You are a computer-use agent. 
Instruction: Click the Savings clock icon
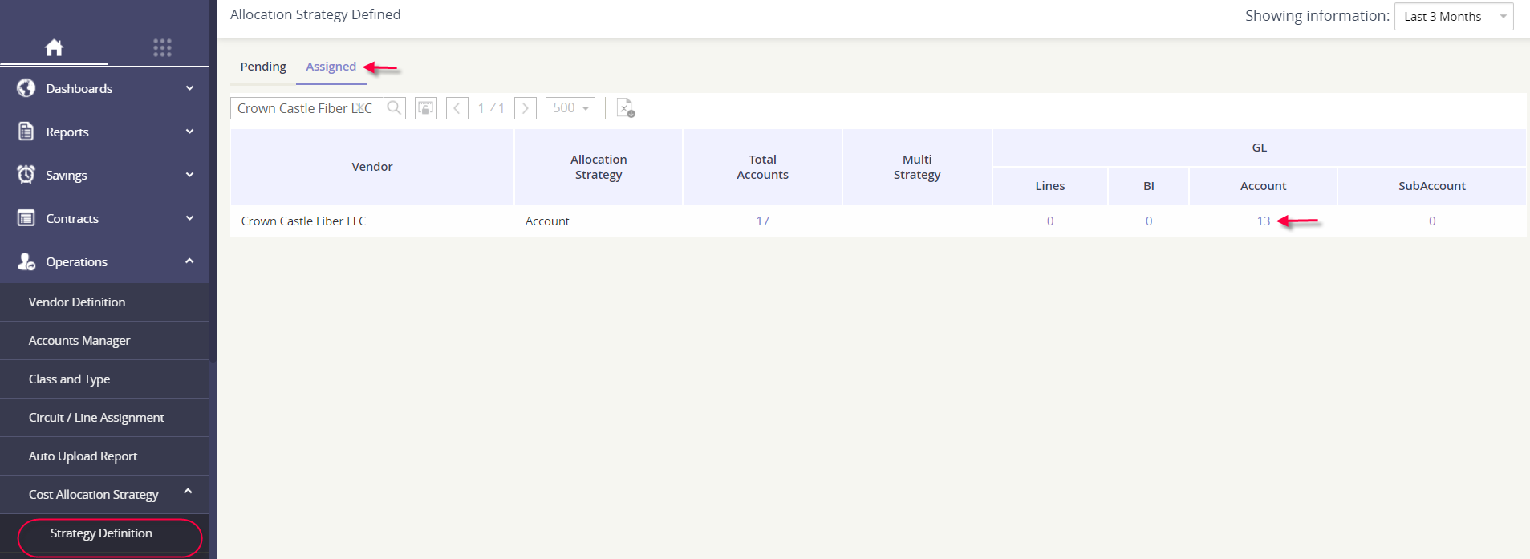(x=26, y=175)
